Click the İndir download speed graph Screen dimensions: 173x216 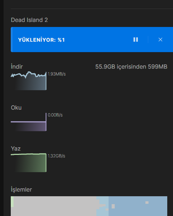pos(29,81)
